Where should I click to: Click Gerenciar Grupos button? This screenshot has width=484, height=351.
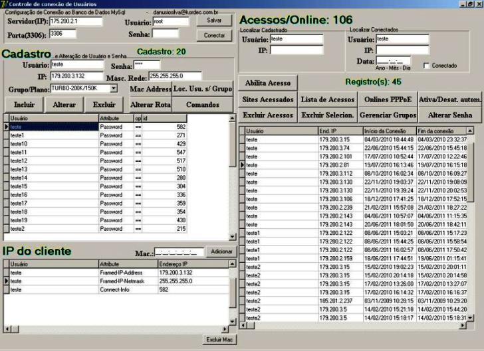click(x=388, y=115)
